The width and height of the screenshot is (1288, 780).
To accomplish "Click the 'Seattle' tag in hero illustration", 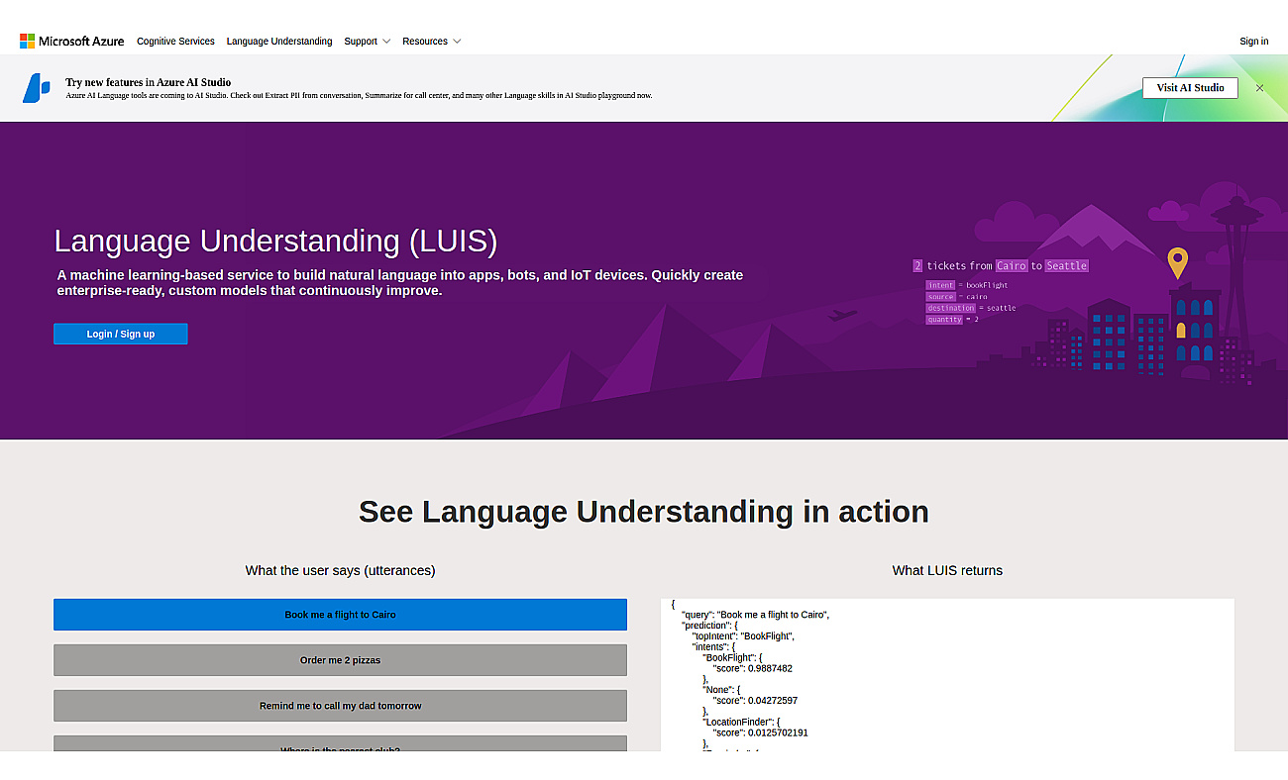I will click(x=1066, y=265).
